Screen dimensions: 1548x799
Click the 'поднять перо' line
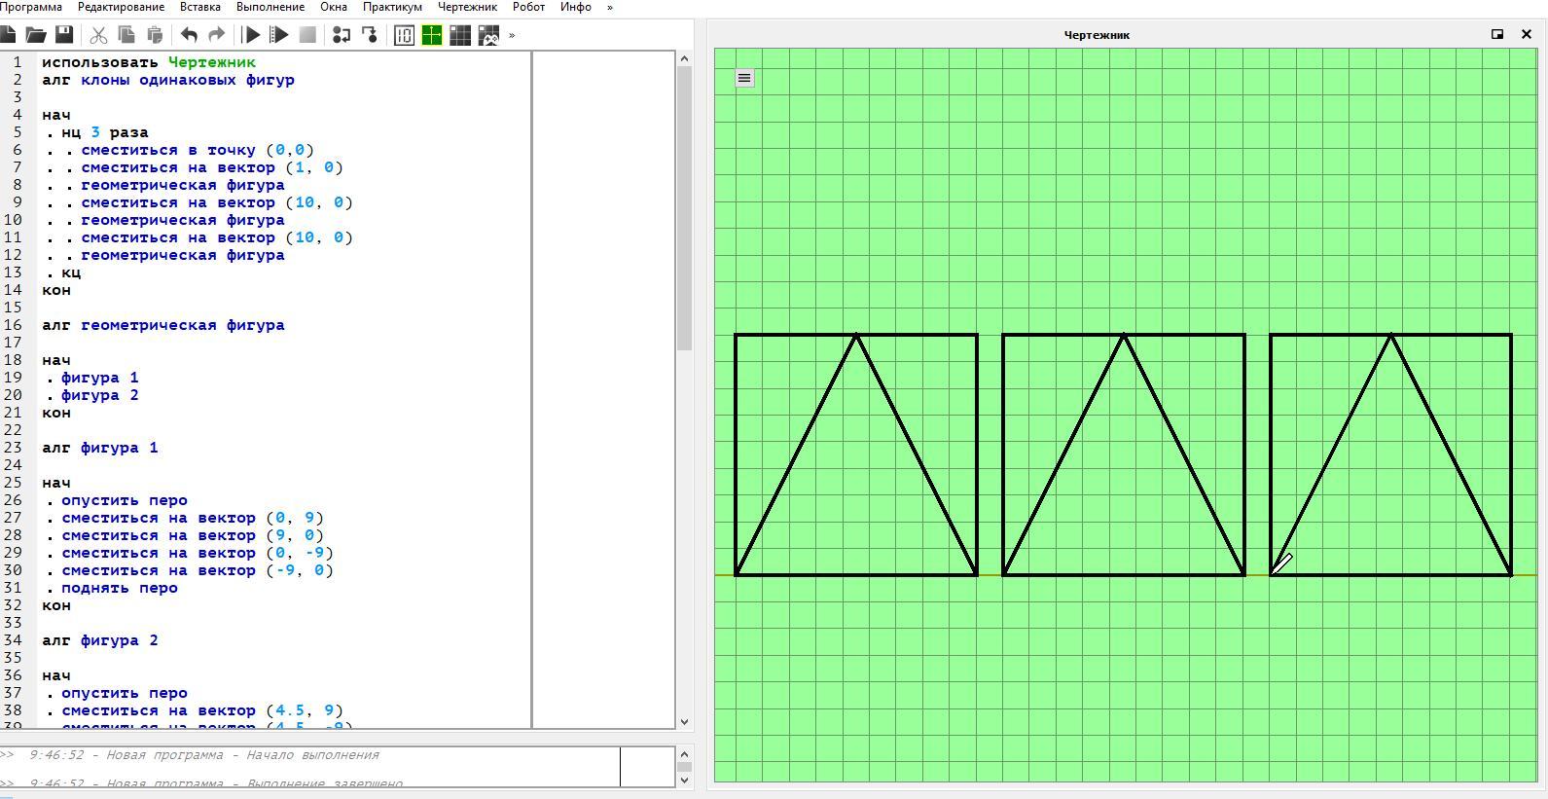(x=120, y=588)
